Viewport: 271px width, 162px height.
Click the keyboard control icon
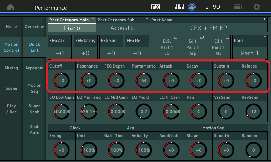coord(179,7)
